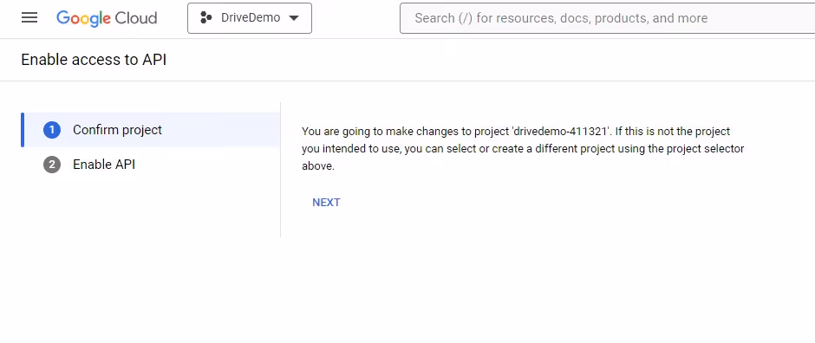The width and height of the screenshot is (815, 343).
Task: Click the Google Cloud logo
Action: click(x=107, y=18)
